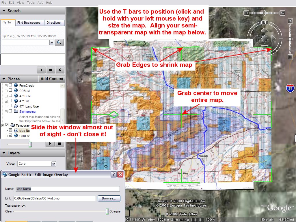Click the Temporary Places folder icon
This screenshot has width=296, height=222.
(x=12, y=125)
